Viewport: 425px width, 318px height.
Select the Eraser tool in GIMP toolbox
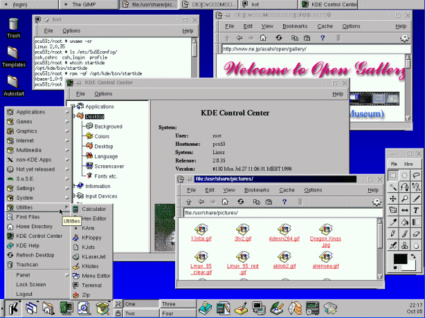[416, 234]
